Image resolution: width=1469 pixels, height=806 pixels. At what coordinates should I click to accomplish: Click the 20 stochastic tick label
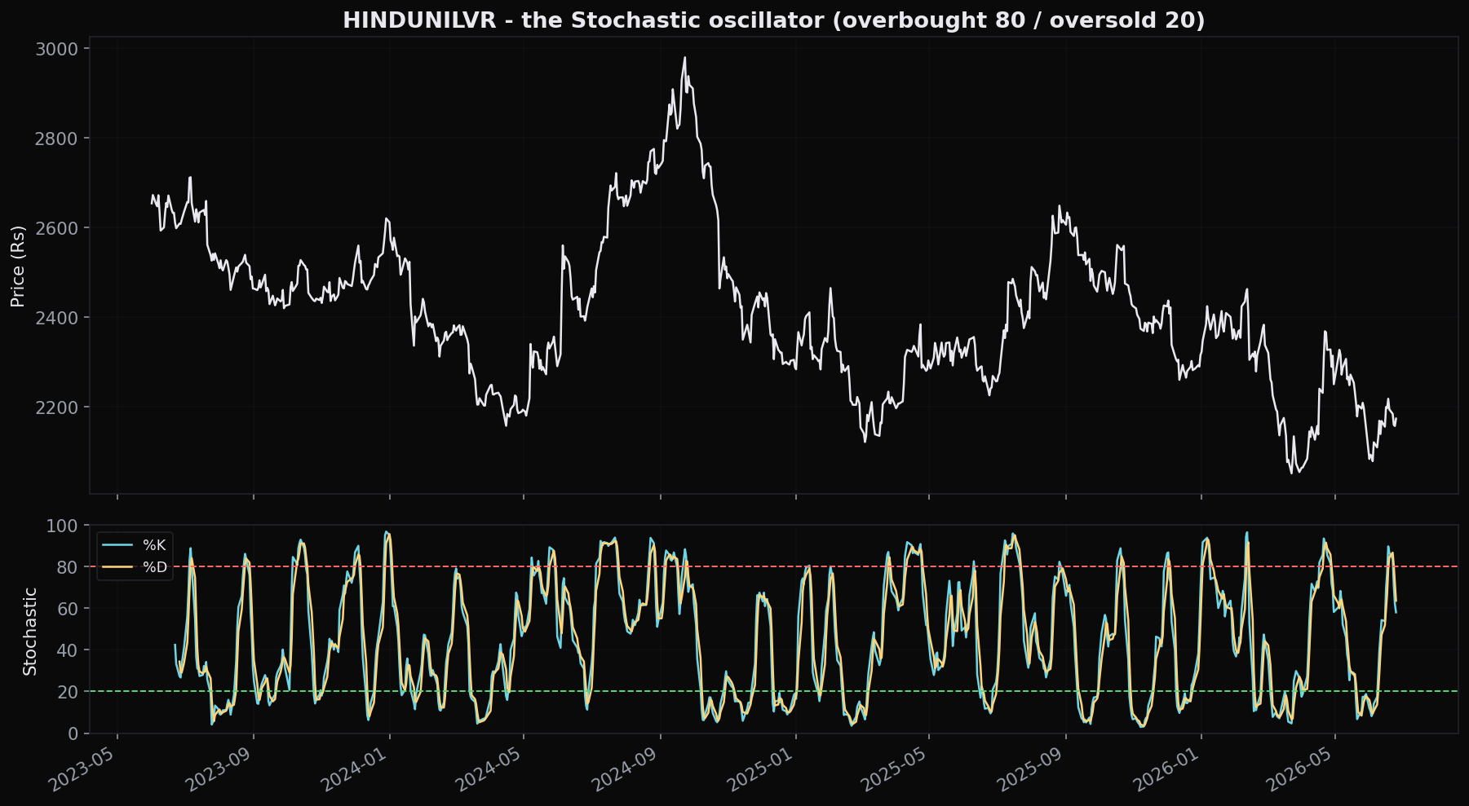(x=69, y=692)
